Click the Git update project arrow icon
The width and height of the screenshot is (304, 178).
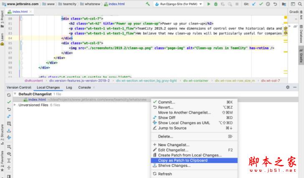(x=254, y=4)
